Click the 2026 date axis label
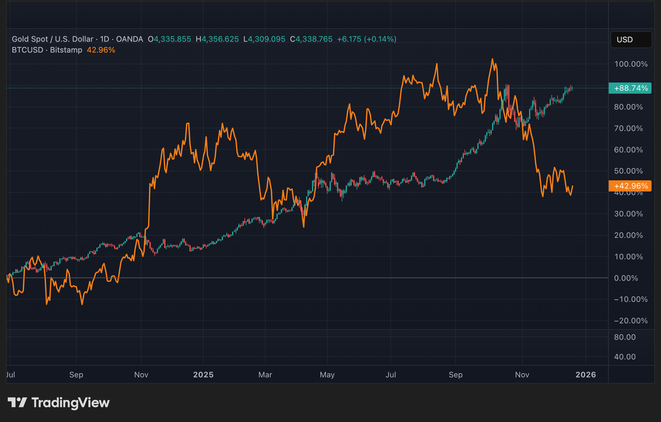This screenshot has width=661, height=422. [585, 375]
